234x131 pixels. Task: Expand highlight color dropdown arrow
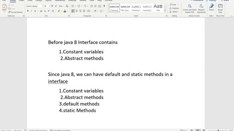[x=62, y=11]
